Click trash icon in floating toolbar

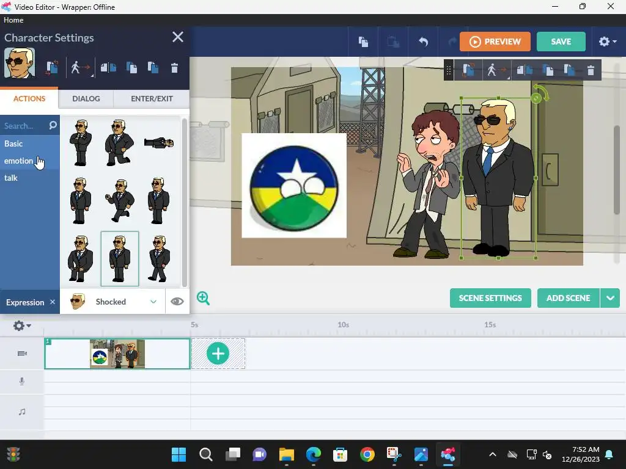(x=591, y=71)
